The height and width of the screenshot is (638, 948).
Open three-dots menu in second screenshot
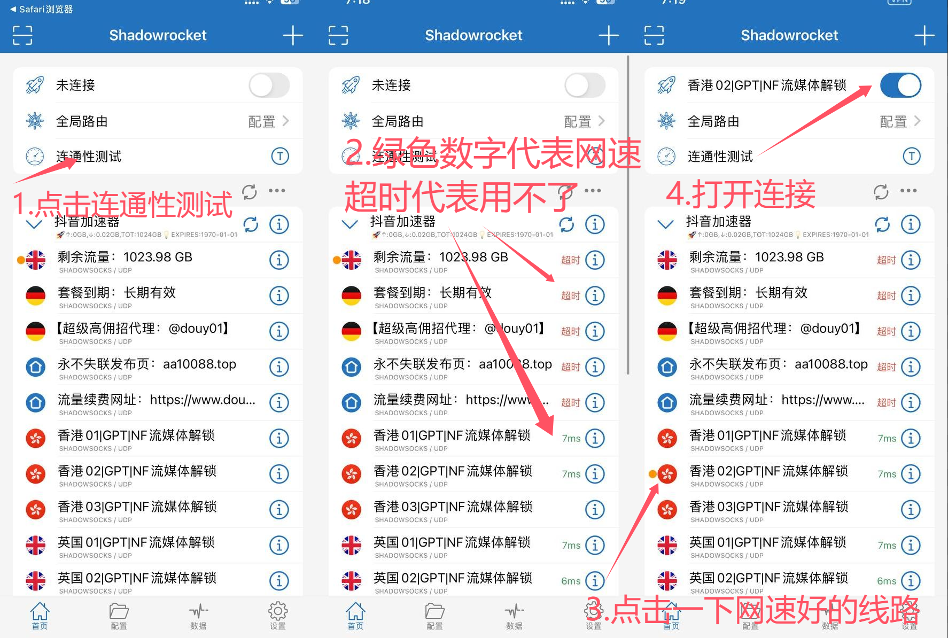click(x=593, y=191)
